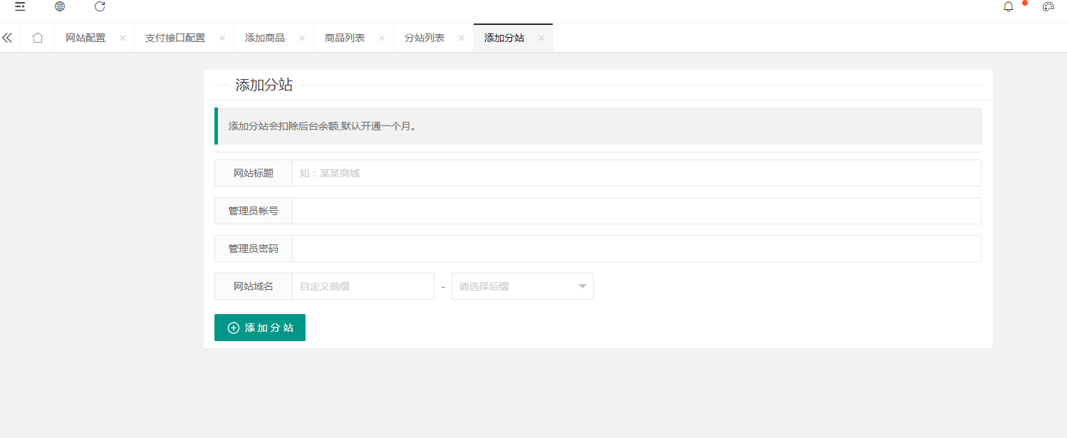Open the globe website icon
1067x438 pixels.
[60, 6]
